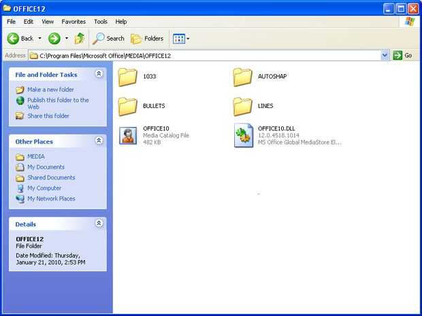Collapse the File and Folder Tasks panel
The image size is (422, 316).
click(x=99, y=73)
